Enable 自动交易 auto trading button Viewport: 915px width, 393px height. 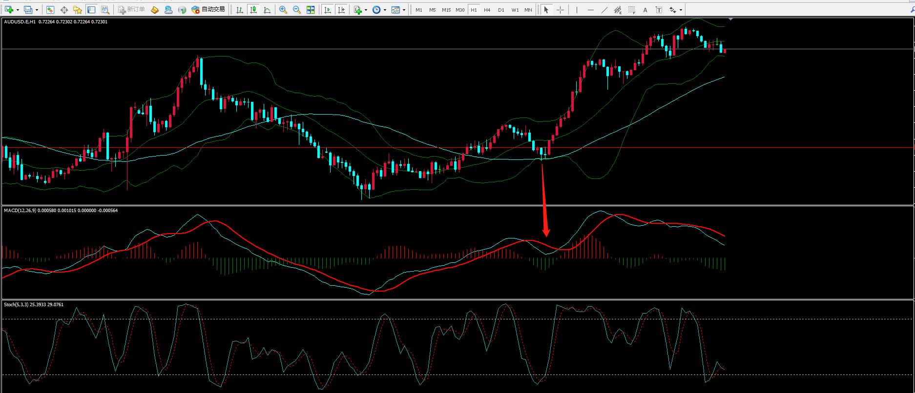pyautogui.click(x=208, y=10)
